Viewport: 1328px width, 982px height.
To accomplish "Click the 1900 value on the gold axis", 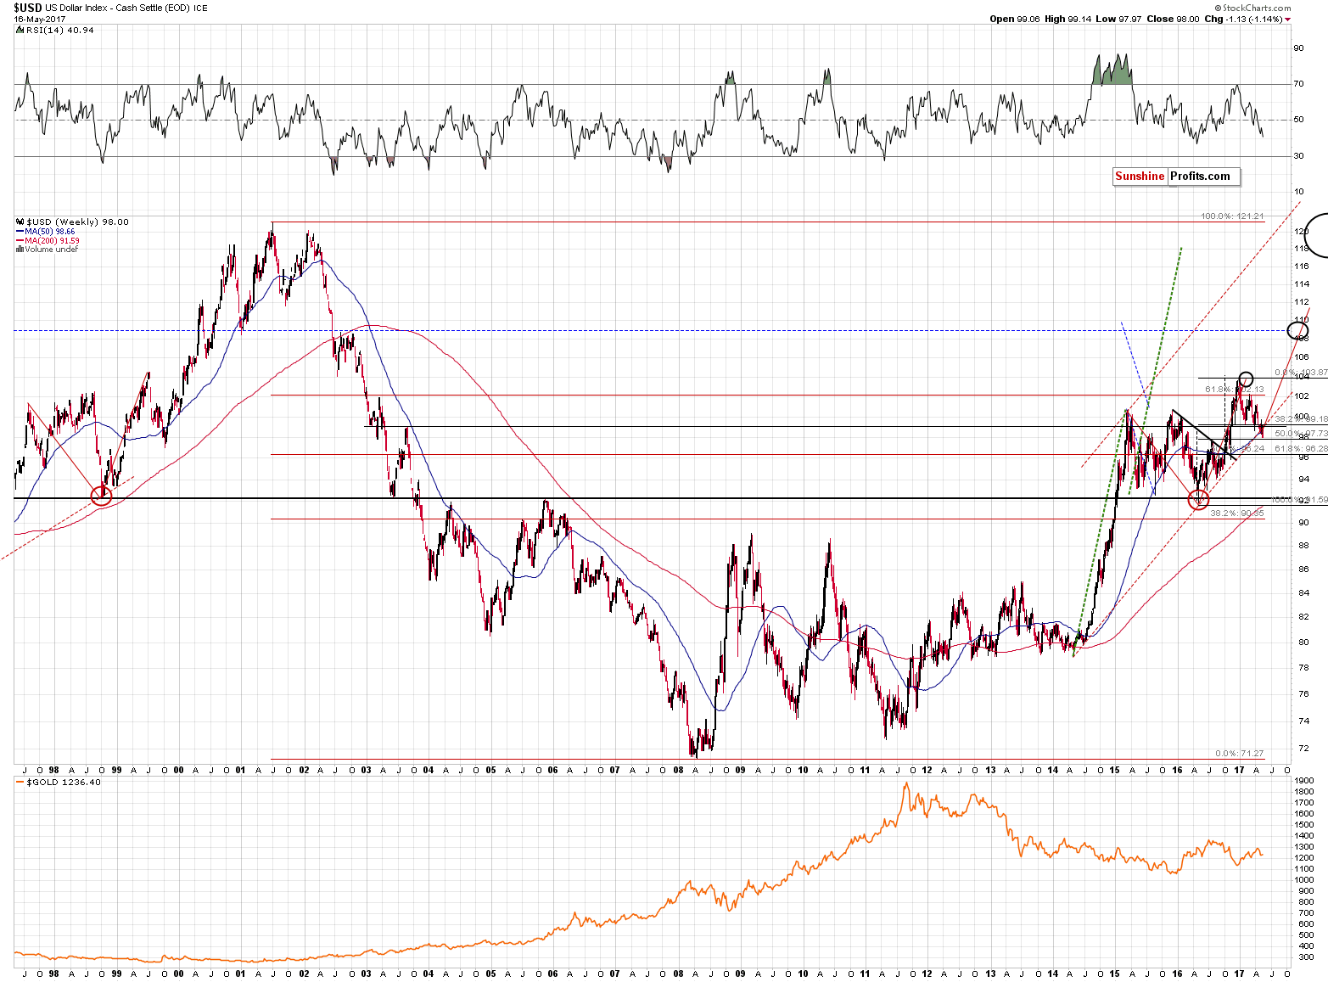I will click(1304, 780).
